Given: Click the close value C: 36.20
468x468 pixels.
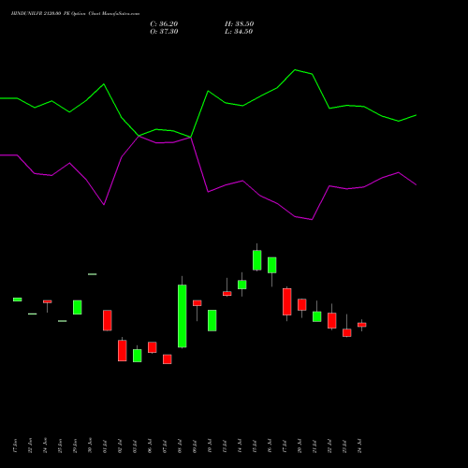Looking at the screenshot, I should tap(164, 24).
